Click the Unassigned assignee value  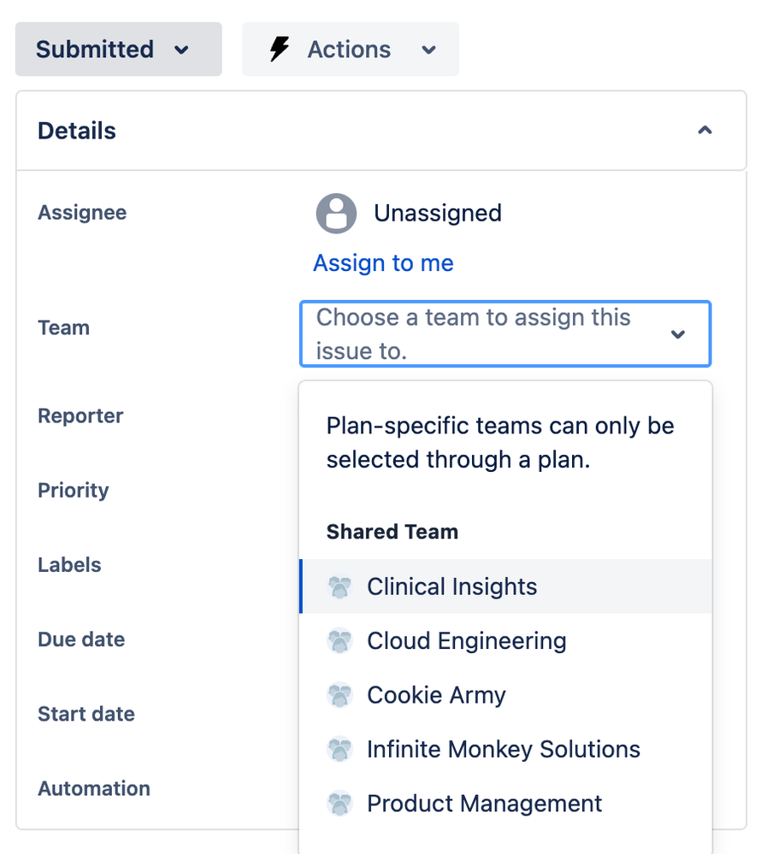(437, 214)
